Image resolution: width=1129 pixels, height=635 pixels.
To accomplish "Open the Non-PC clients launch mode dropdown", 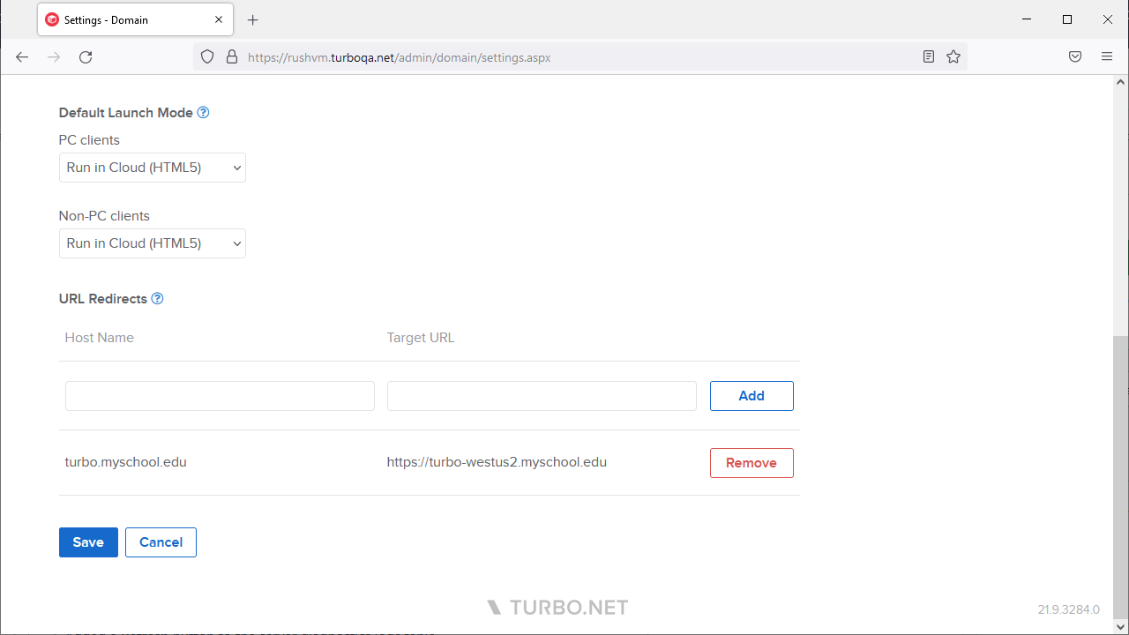I will 152,243.
